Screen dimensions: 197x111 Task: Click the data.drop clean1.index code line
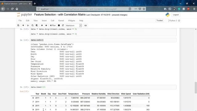tap(54, 29)
